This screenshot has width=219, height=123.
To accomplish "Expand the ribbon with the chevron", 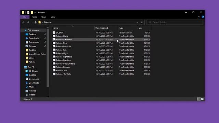I will [x=199, y=17].
